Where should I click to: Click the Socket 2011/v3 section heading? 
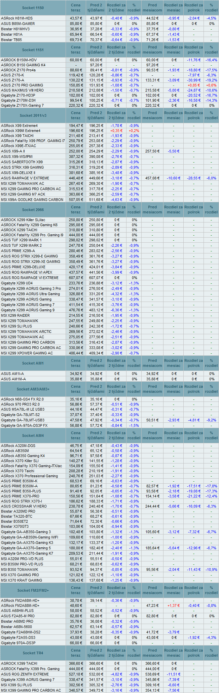pos(33,115)
